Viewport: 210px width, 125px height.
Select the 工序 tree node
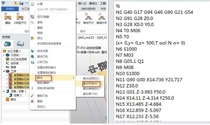click(x=13, y=71)
